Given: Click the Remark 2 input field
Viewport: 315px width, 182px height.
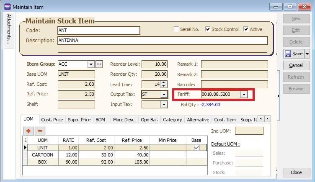Looking at the screenshot, I should point(235,74).
